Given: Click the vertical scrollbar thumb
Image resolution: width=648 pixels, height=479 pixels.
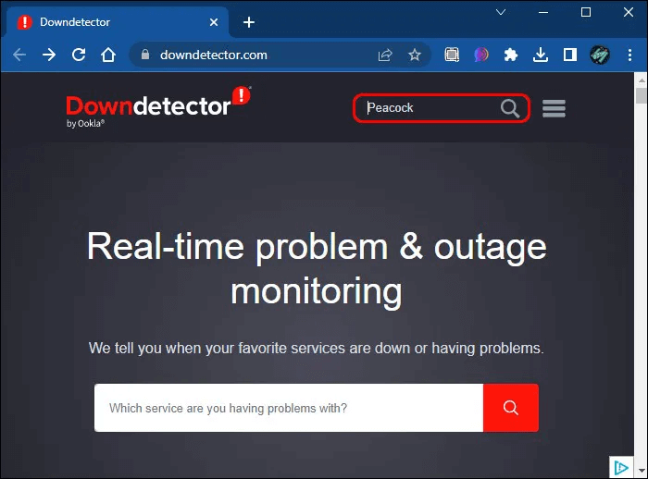Looking at the screenshot, I should pos(642,95).
